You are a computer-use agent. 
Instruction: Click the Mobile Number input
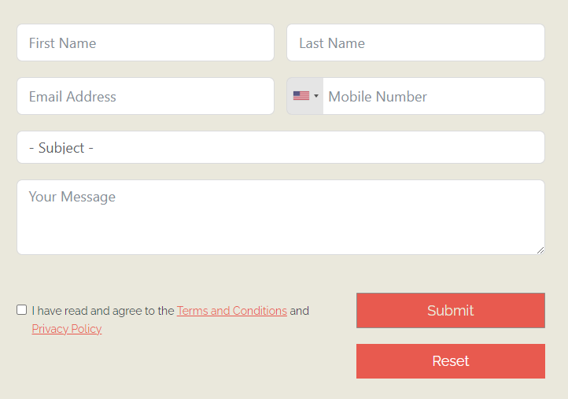coord(433,96)
